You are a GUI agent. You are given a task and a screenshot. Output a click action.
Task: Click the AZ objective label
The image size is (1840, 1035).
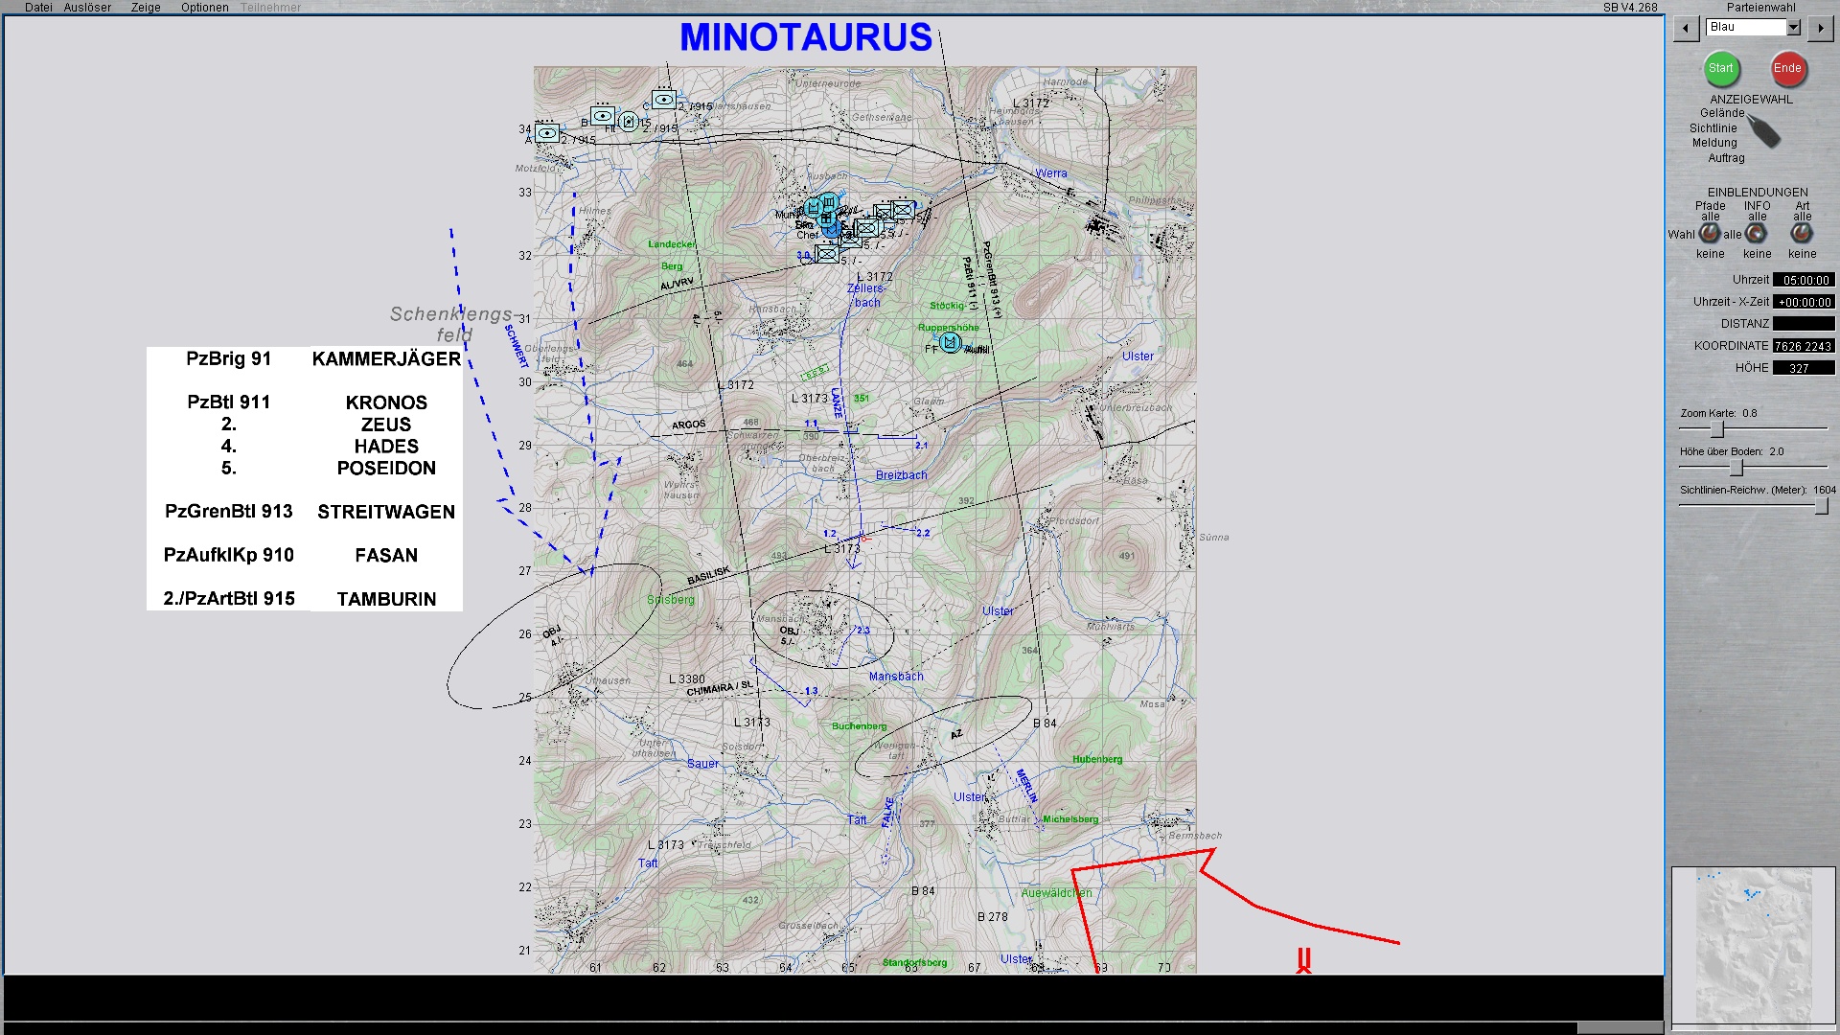955,735
